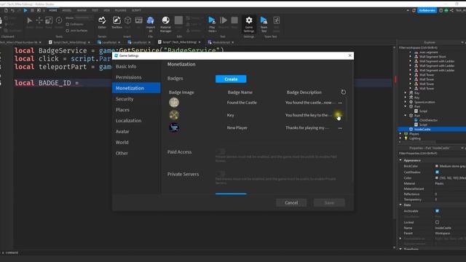The height and width of the screenshot is (262, 466).
Task: Click the ClickDetector icon in Explorer
Action: click(x=416, y=120)
